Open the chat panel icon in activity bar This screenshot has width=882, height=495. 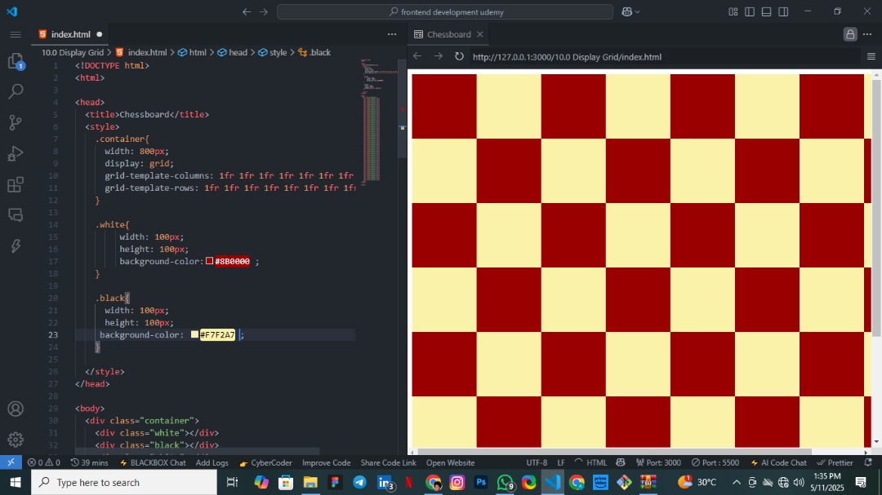pyautogui.click(x=16, y=214)
